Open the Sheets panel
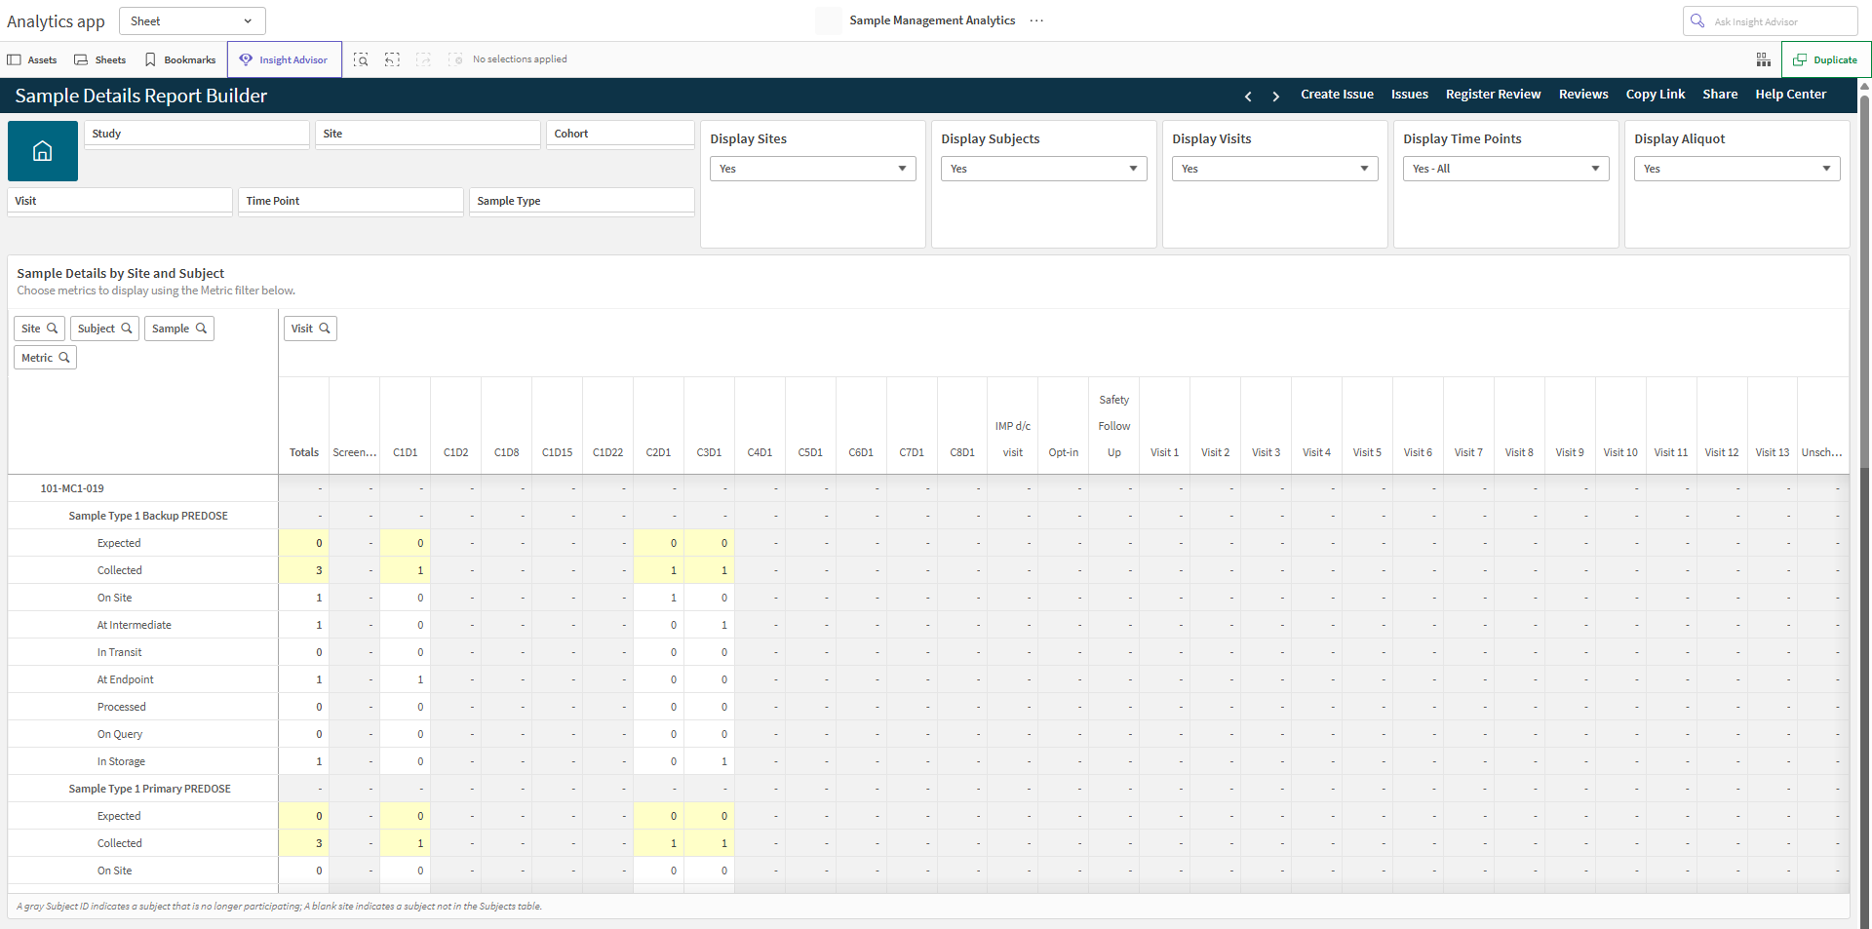This screenshot has height=929, width=1872. pos(100,59)
